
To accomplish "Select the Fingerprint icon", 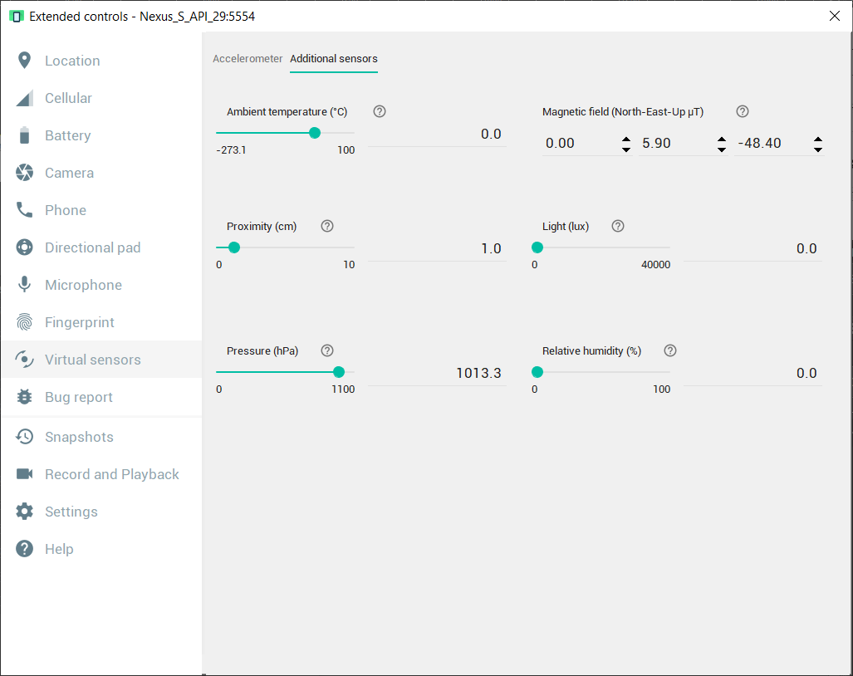I will point(24,322).
